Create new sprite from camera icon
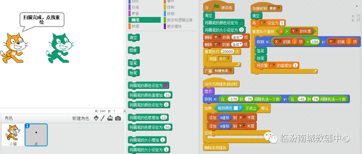This screenshot has height=154, width=362. click(x=118, y=119)
